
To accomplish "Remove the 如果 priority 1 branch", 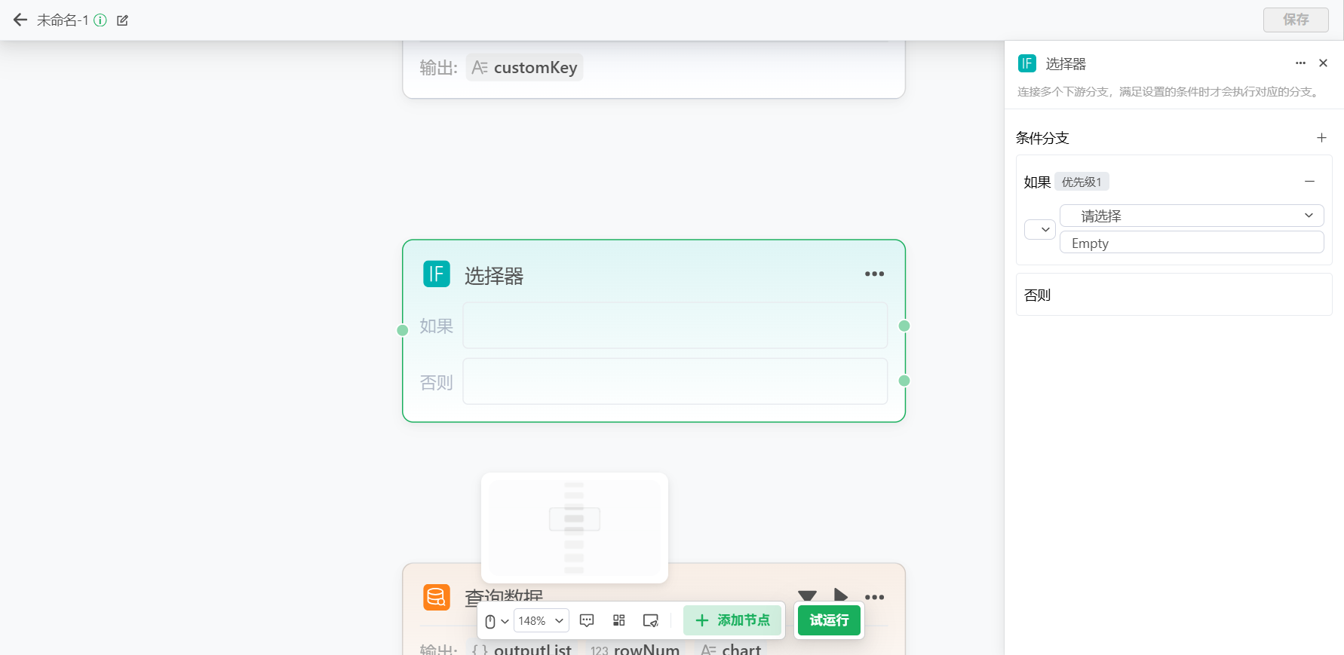I will pyautogui.click(x=1309, y=182).
